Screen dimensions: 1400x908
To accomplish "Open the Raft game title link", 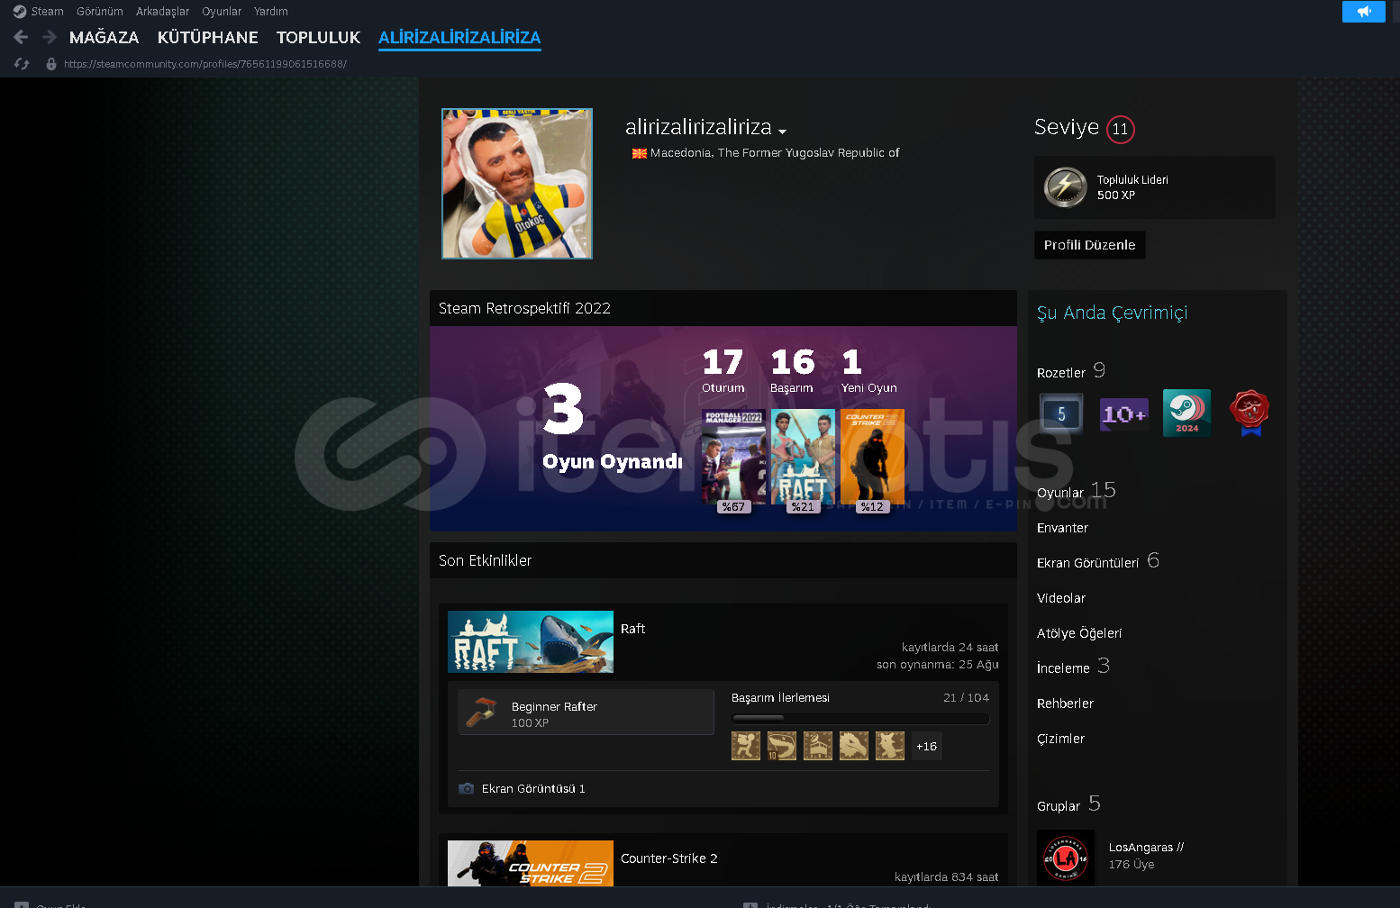I will click(632, 629).
